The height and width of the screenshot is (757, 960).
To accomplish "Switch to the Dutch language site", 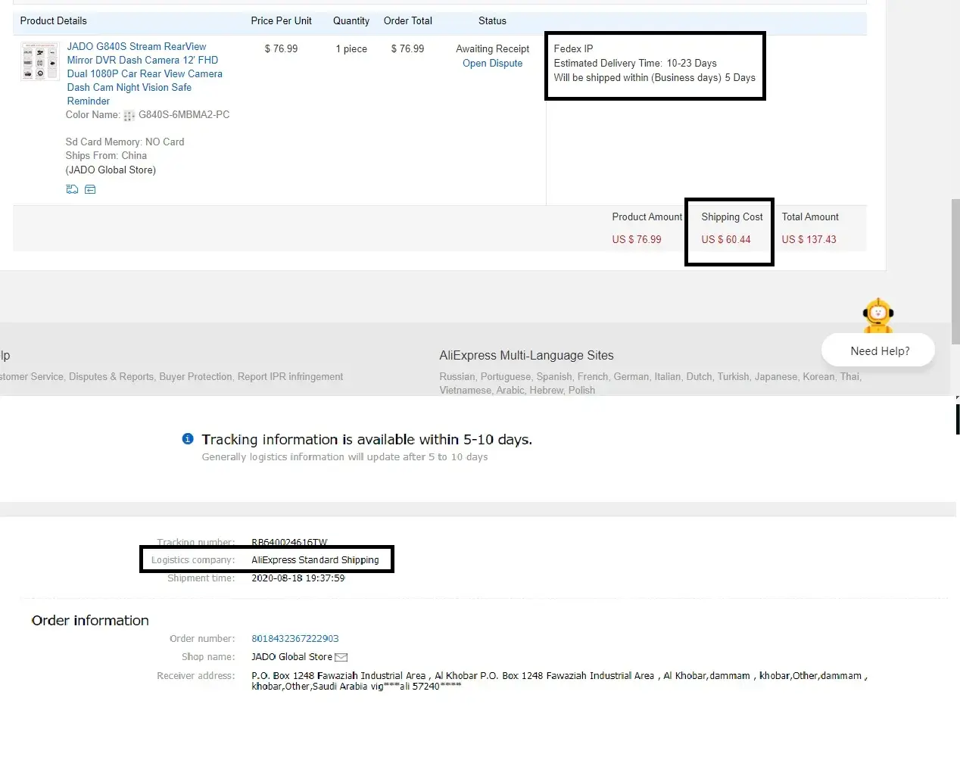I will tap(700, 376).
